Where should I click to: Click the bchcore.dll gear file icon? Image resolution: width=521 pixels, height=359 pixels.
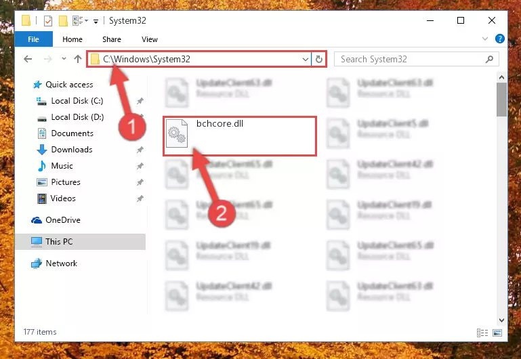click(x=177, y=133)
